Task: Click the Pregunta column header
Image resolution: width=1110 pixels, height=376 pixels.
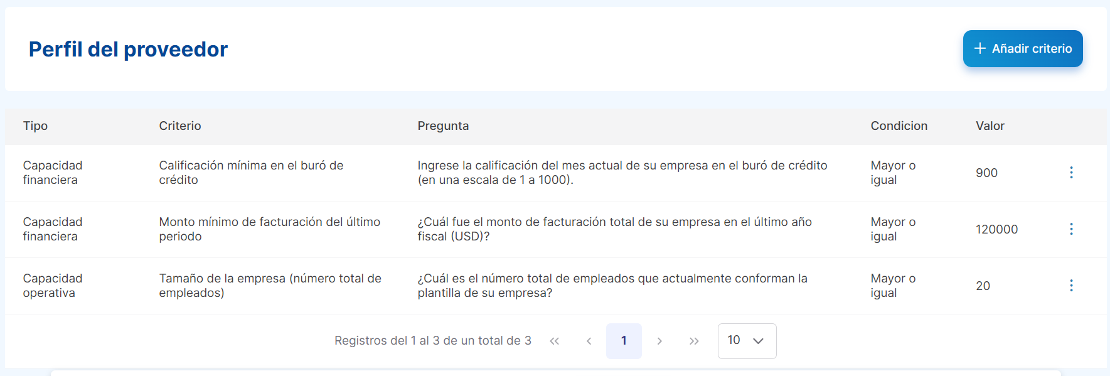Action: pyautogui.click(x=443, y=126)
